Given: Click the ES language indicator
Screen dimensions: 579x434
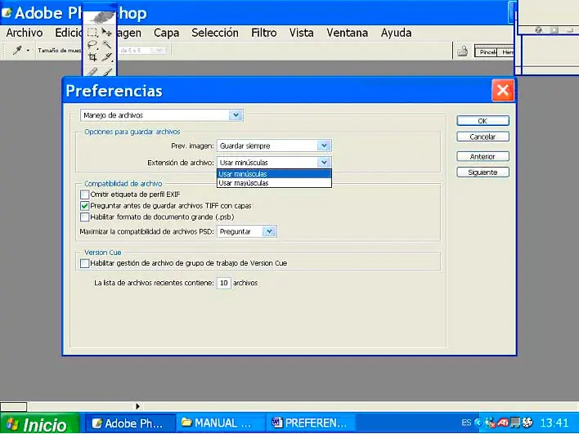Looking at the screenshot, I should coord(466,423).
